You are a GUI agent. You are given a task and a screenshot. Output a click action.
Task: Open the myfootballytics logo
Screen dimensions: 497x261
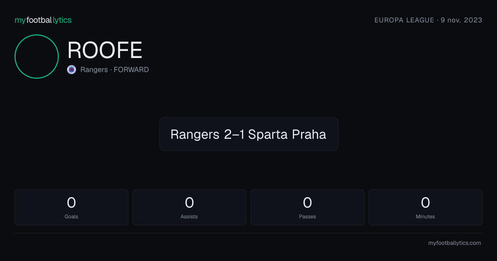click(43, 20)
